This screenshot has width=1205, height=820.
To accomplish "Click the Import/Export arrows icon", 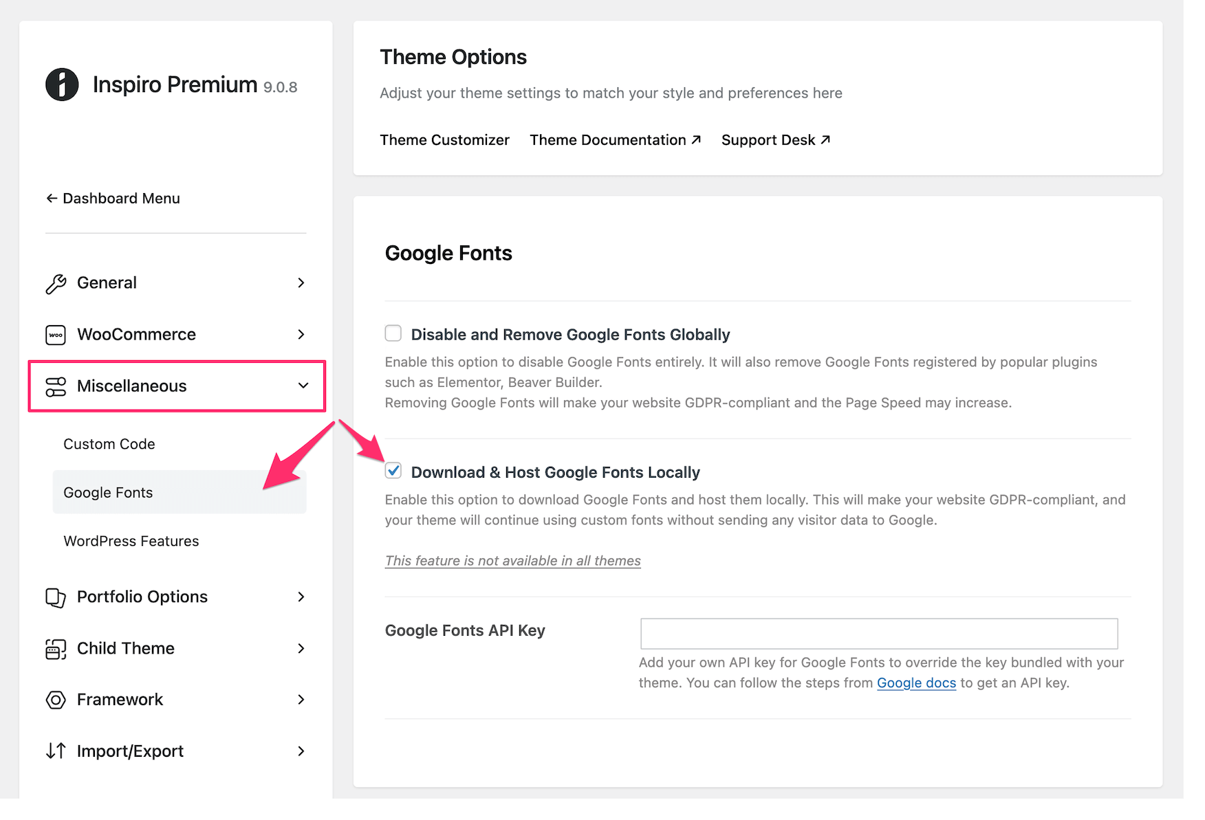I will [x=56, y=751].
